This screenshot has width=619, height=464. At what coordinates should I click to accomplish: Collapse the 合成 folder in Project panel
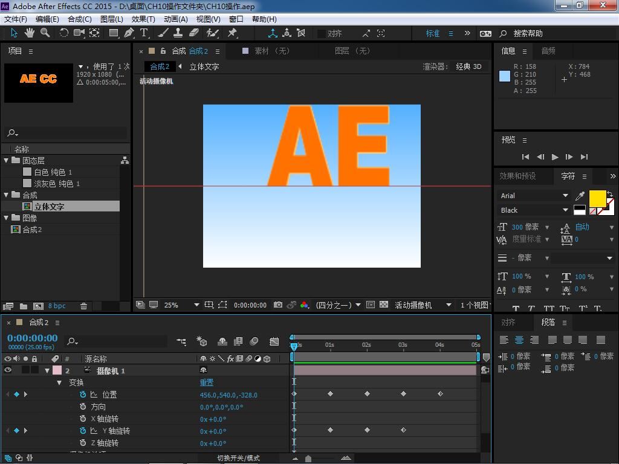[6, 195]
